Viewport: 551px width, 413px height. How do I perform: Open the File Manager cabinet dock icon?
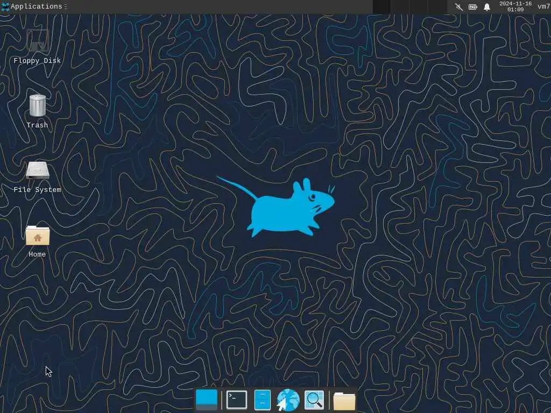262,400
